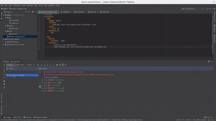Hide the Project panel with minimize icon
216x121 pixels.
pyautogui.click(x=35, y=12)
